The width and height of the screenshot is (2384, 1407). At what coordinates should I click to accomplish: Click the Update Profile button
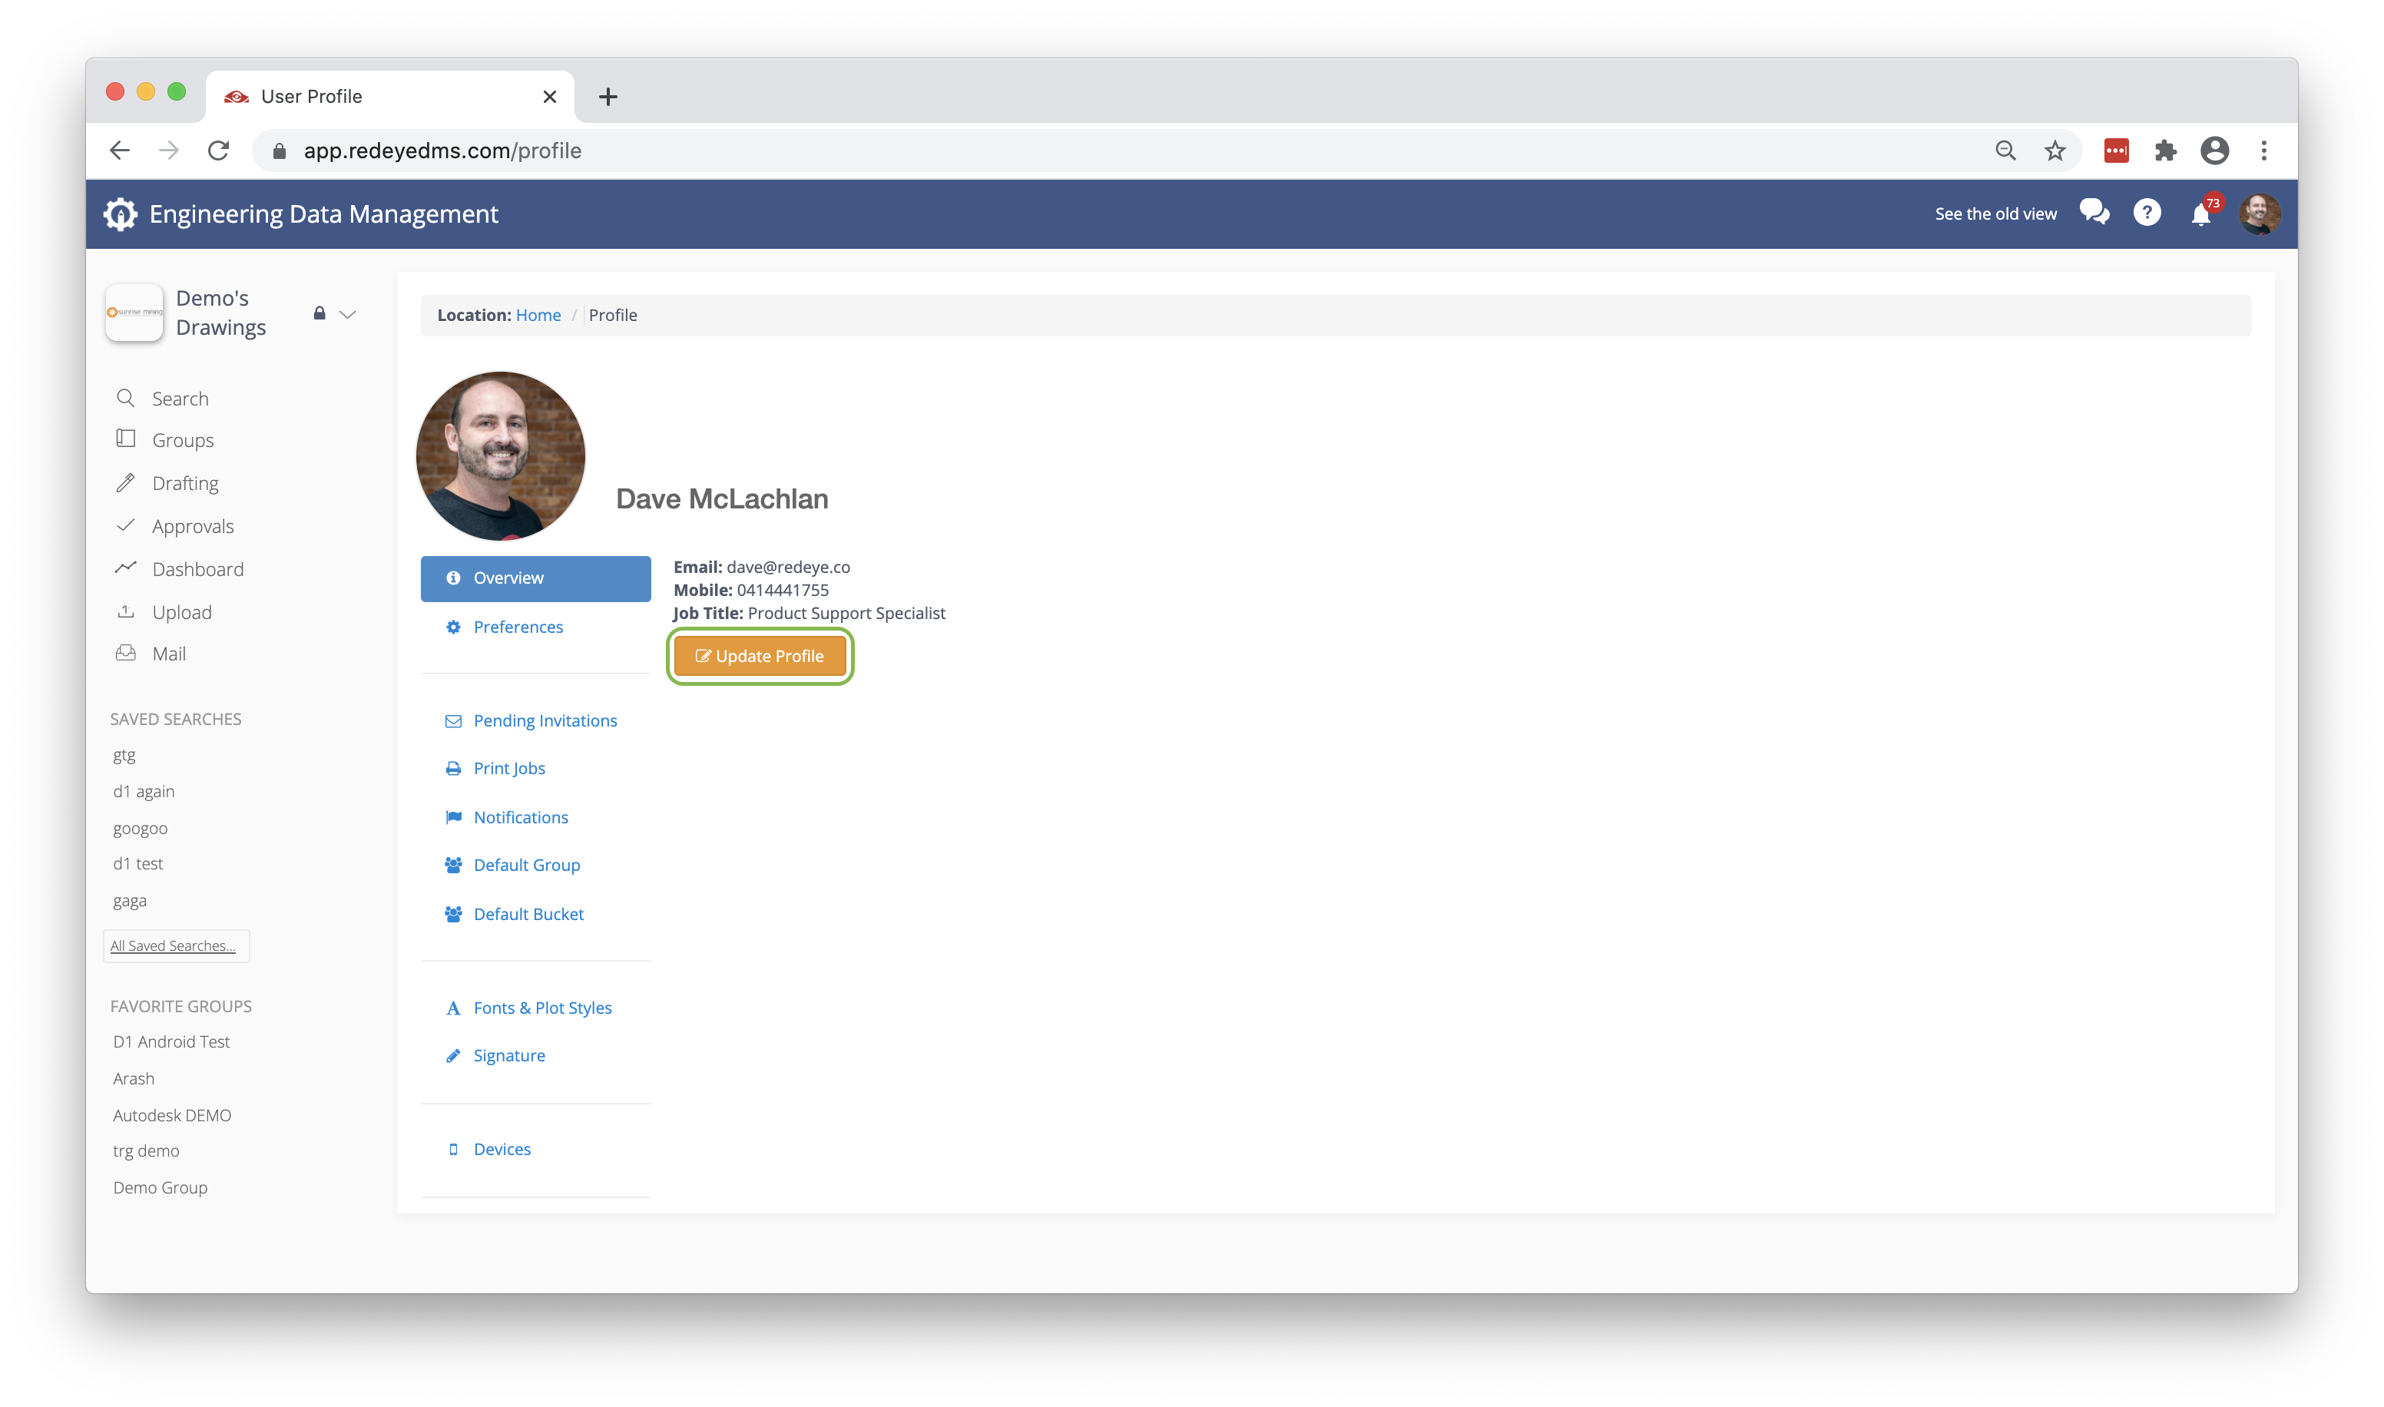pyautogui.click(x=760, y=656)
